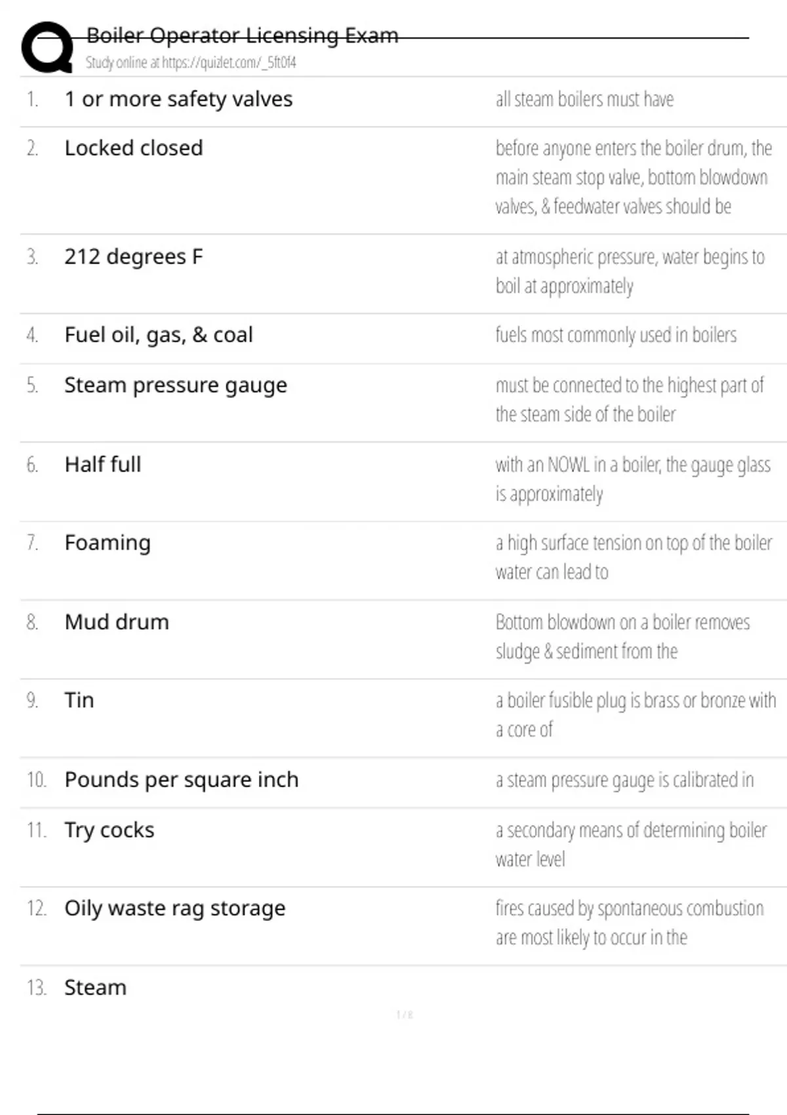Click the "Mud drum" term

117,622
